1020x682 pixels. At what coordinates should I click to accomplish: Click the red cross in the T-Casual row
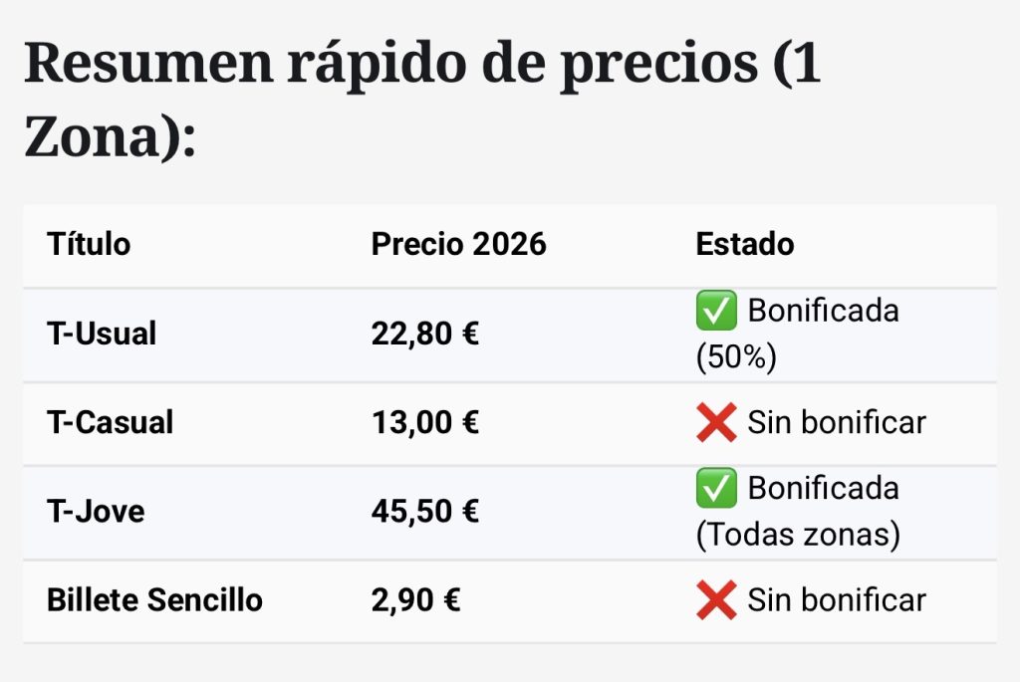(x=716, y=422)
